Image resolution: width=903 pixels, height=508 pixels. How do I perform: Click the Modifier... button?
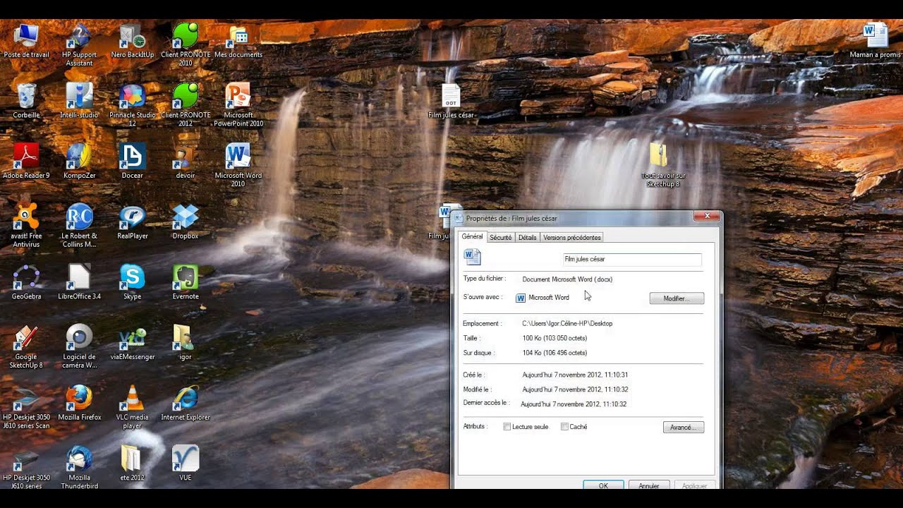pos(677,298)
